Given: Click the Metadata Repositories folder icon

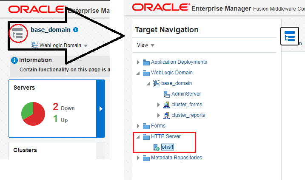Looking at the screenshot, I should tap(146, 158).
